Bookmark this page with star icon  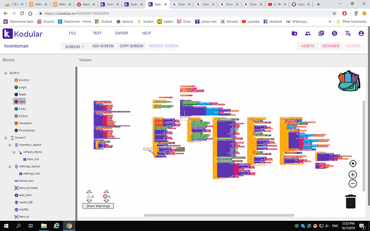pos(334,13)
